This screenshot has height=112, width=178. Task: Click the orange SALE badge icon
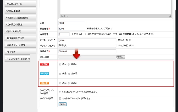click(x=44, y=83)
